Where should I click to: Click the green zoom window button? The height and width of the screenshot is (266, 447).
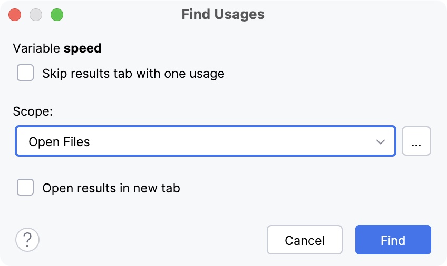click(x=56, y=15)
